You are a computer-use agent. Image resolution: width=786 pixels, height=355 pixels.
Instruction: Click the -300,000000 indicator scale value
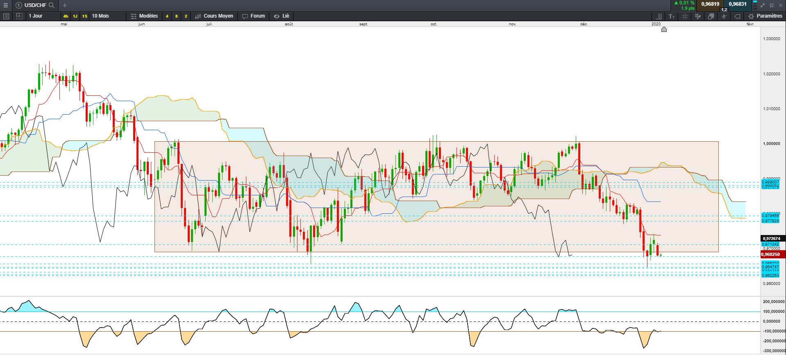click(x=774, y=351)
